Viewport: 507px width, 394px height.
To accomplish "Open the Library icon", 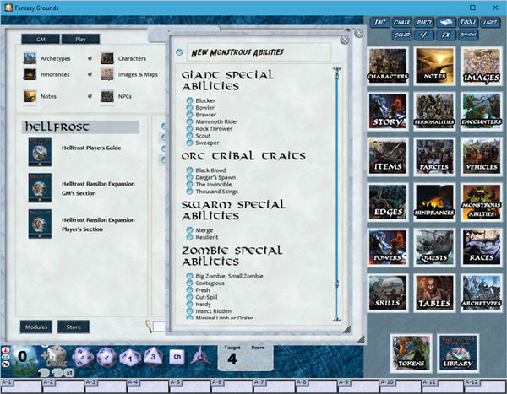I will (x=458, y=353).
